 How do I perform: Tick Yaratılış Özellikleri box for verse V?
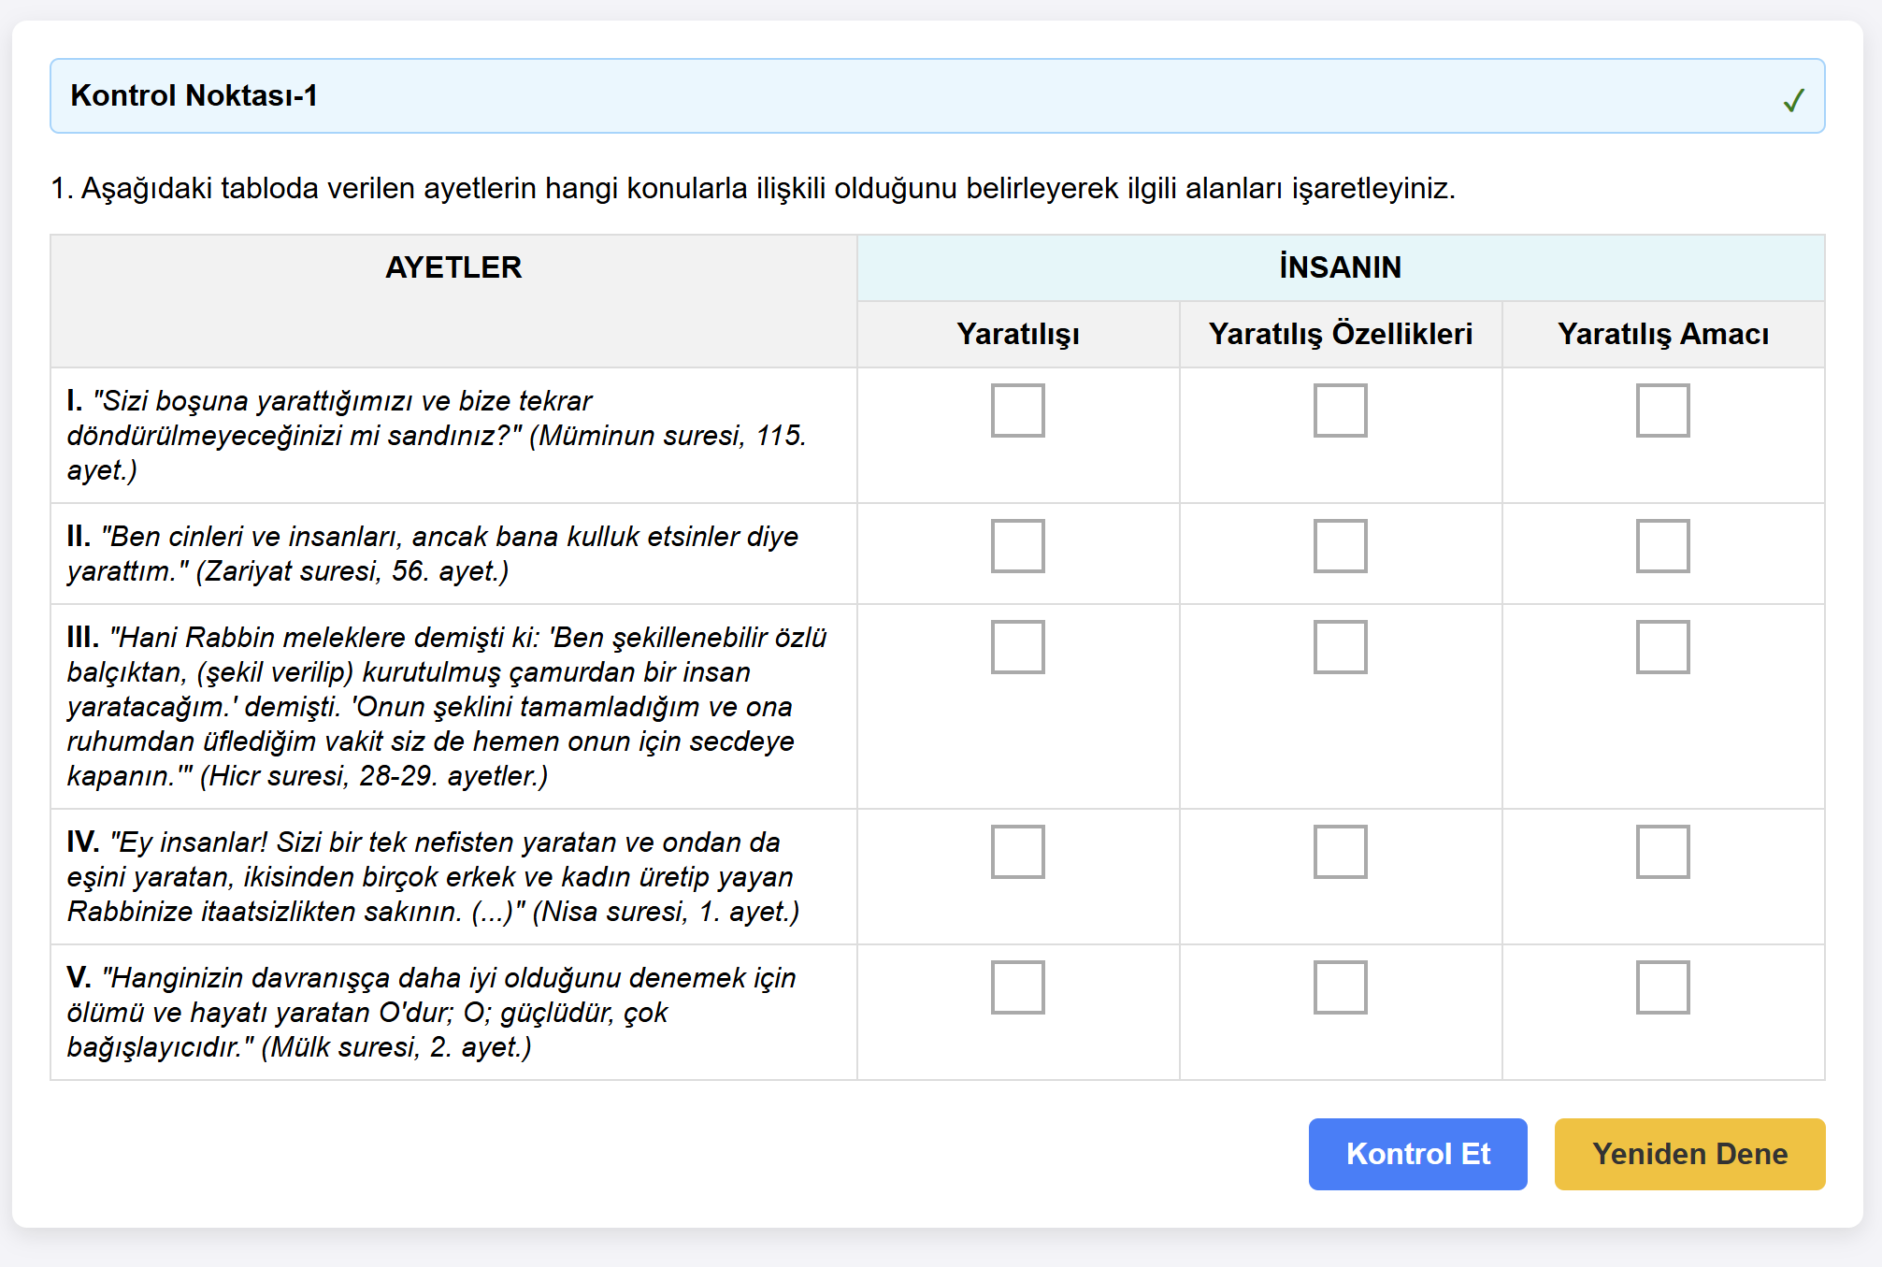1340,986
